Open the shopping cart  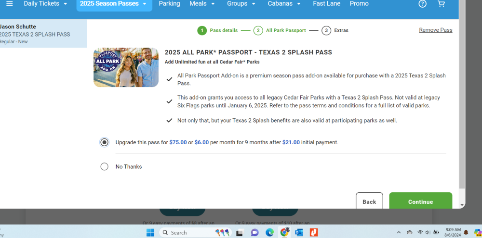[x=441, y=4]
